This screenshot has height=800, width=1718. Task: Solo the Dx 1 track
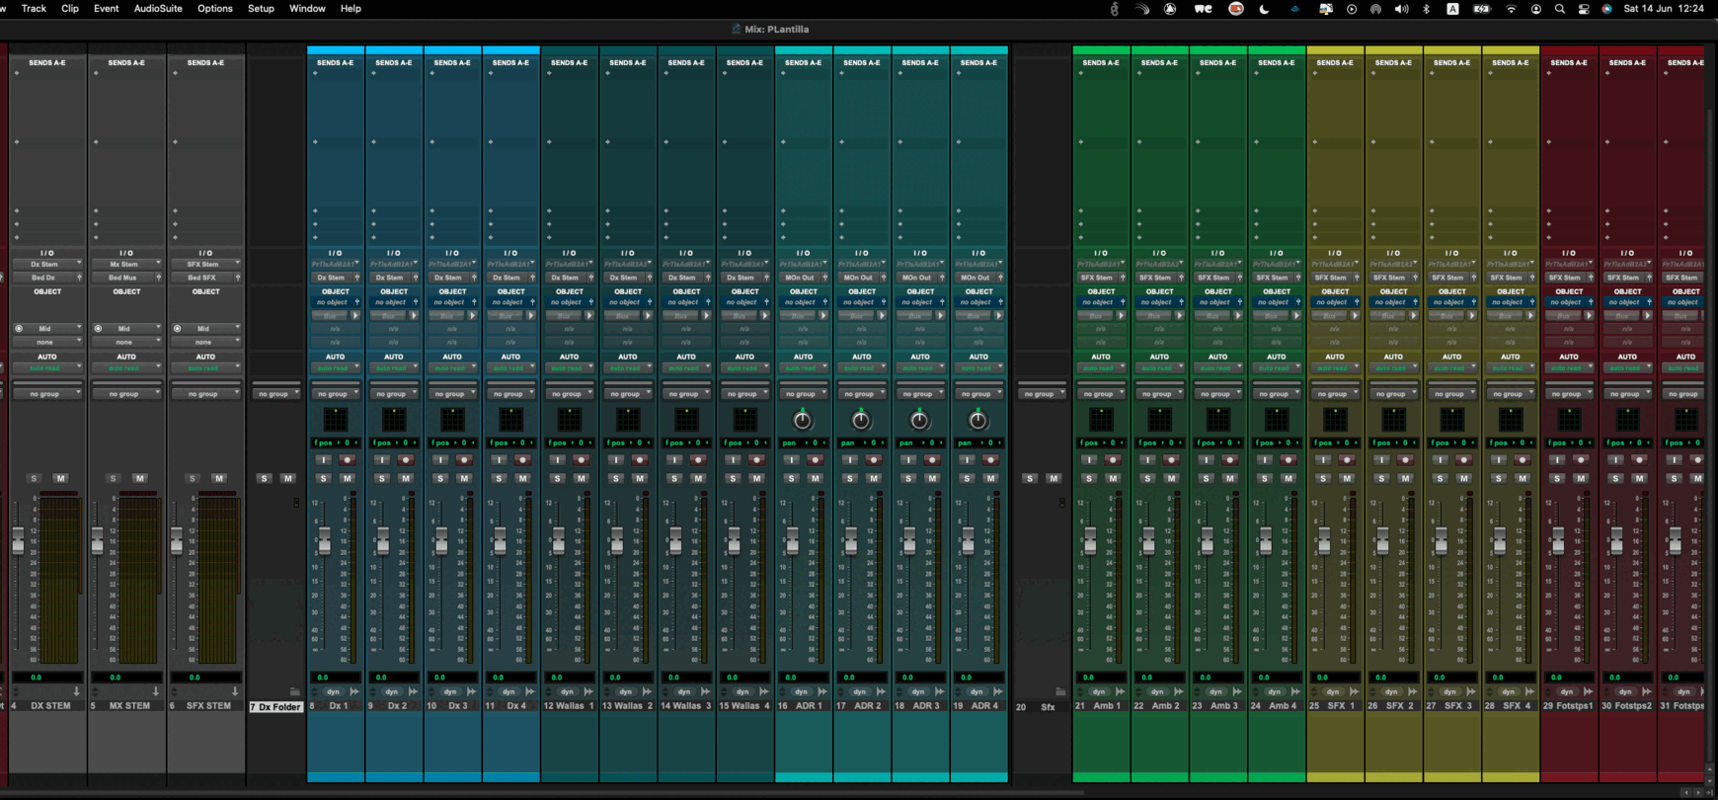(x=323, y=478)
